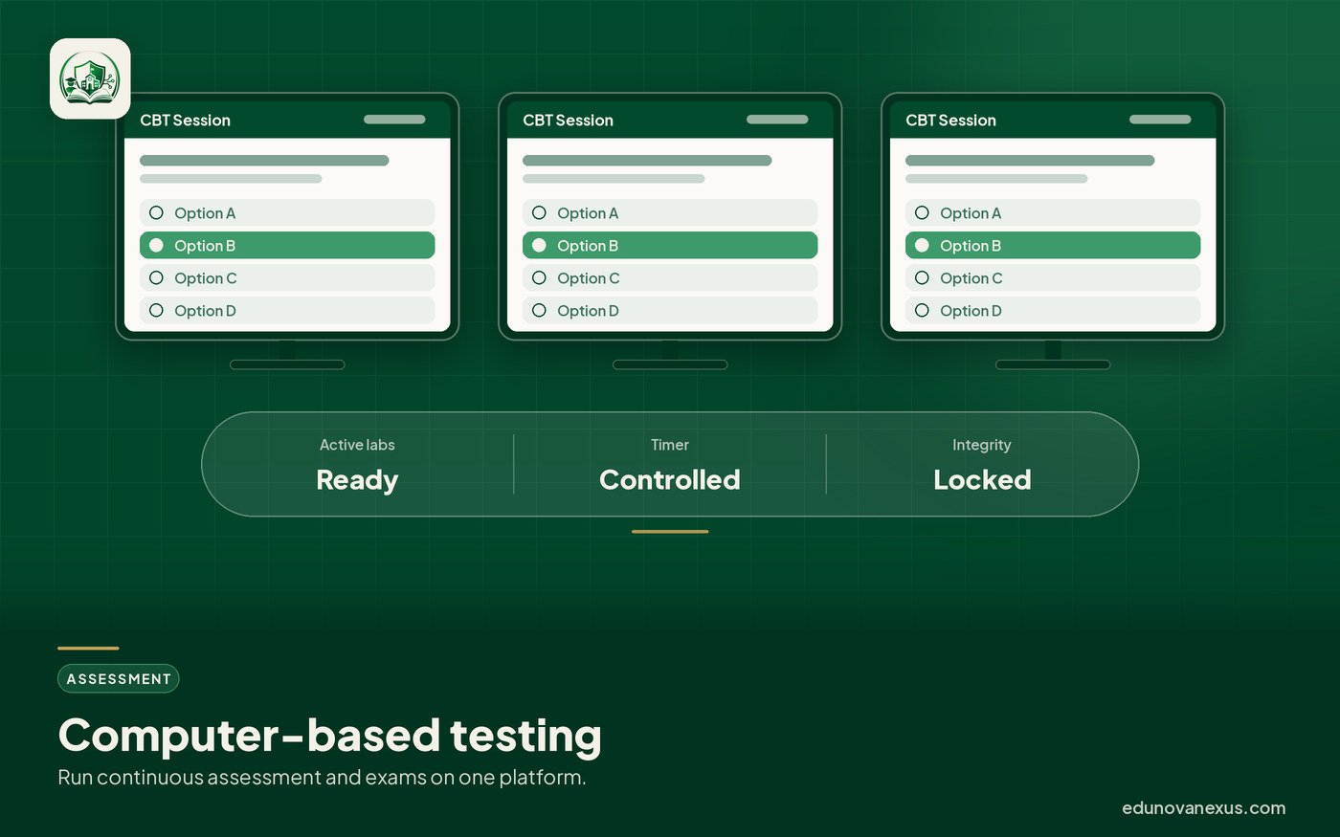Click the 'Controlled' status under Timer
This screenshot has width=1340, height=837.
click(670, 480)
